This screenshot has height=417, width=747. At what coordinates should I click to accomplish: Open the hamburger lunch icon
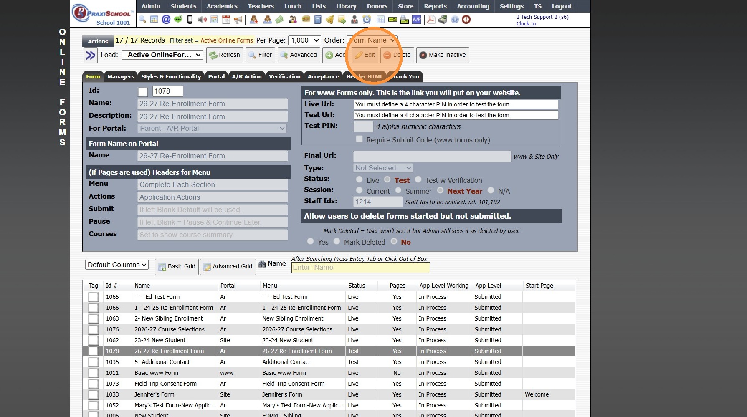306,20
